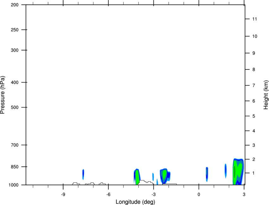Pick the 6 km height label
The width and height of the screenshot is (269, 205).
click(x=254, y=101)
